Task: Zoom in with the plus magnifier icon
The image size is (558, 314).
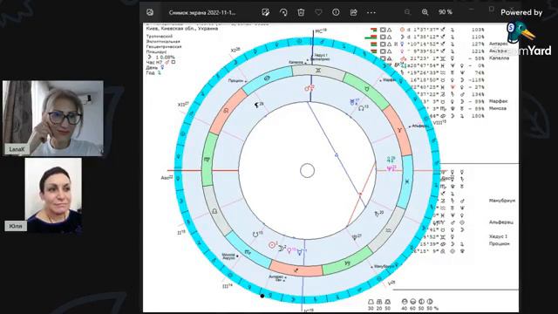Action: [425, 12]
